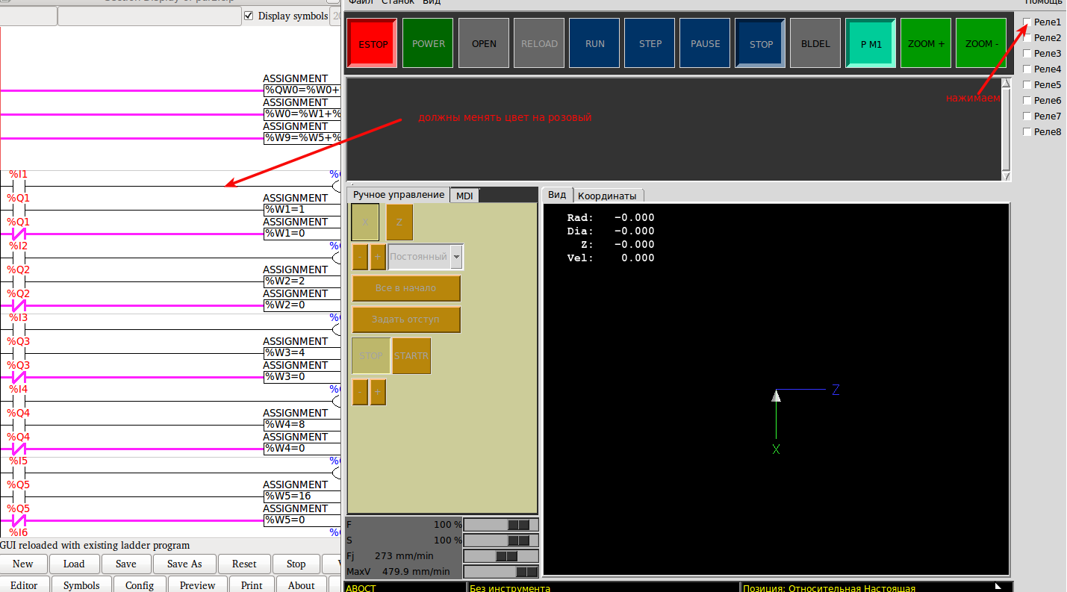
Task: Select the %W2=2 assignment block
Action: tap(302, 281)
